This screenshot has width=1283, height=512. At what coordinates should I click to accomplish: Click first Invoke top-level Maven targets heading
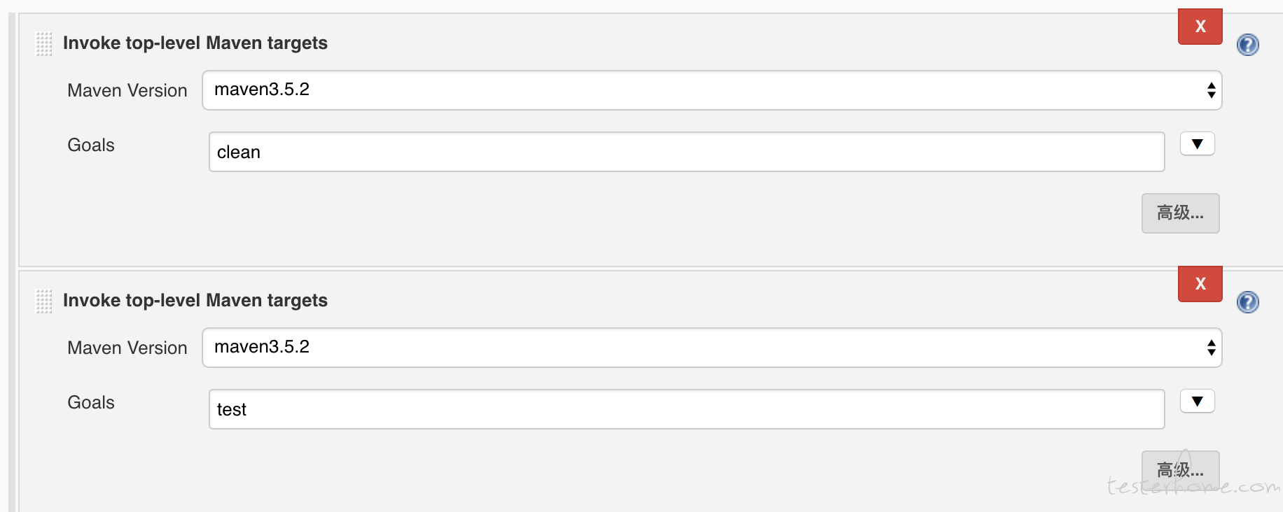[x=195, y=43]
